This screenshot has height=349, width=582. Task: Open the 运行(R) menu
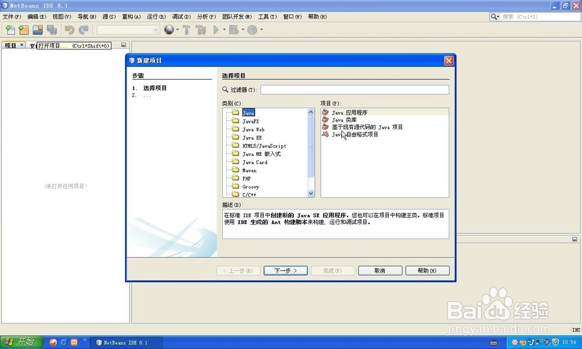(x=156, y=17)
